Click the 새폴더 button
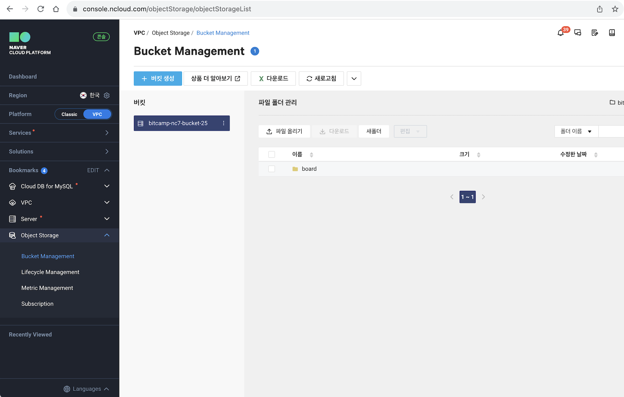The width and height of the screenshot is (624, 397). (374, 131)
